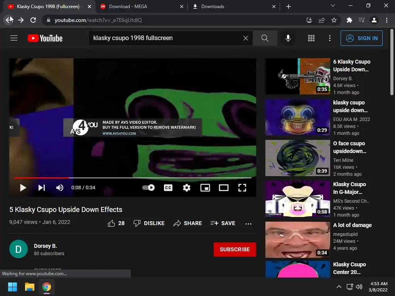Go back in browser history
395x296 pixels.
coord(8,20)
